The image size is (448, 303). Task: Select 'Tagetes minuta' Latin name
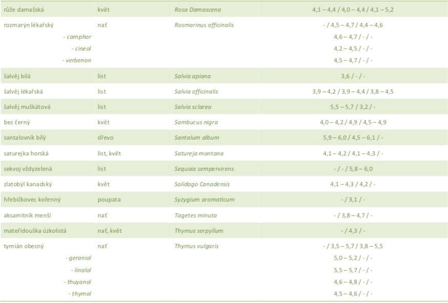[x=194, y=215]
